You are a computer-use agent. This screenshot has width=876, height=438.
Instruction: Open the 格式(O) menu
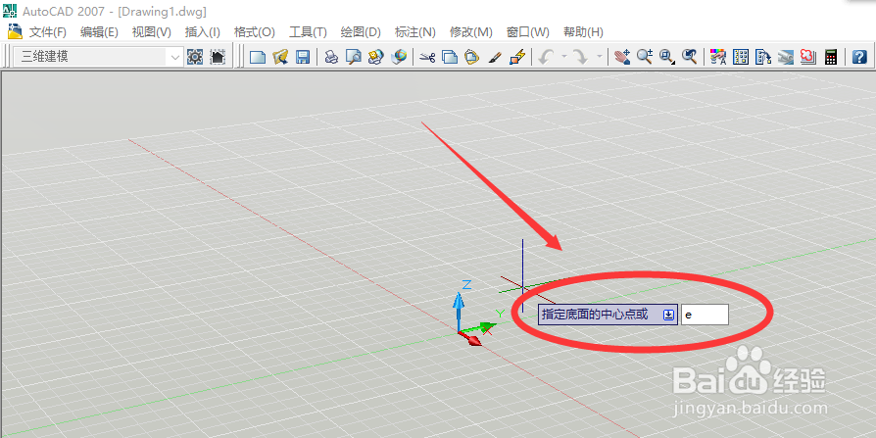pyautogui.click(x=254, y=32)
